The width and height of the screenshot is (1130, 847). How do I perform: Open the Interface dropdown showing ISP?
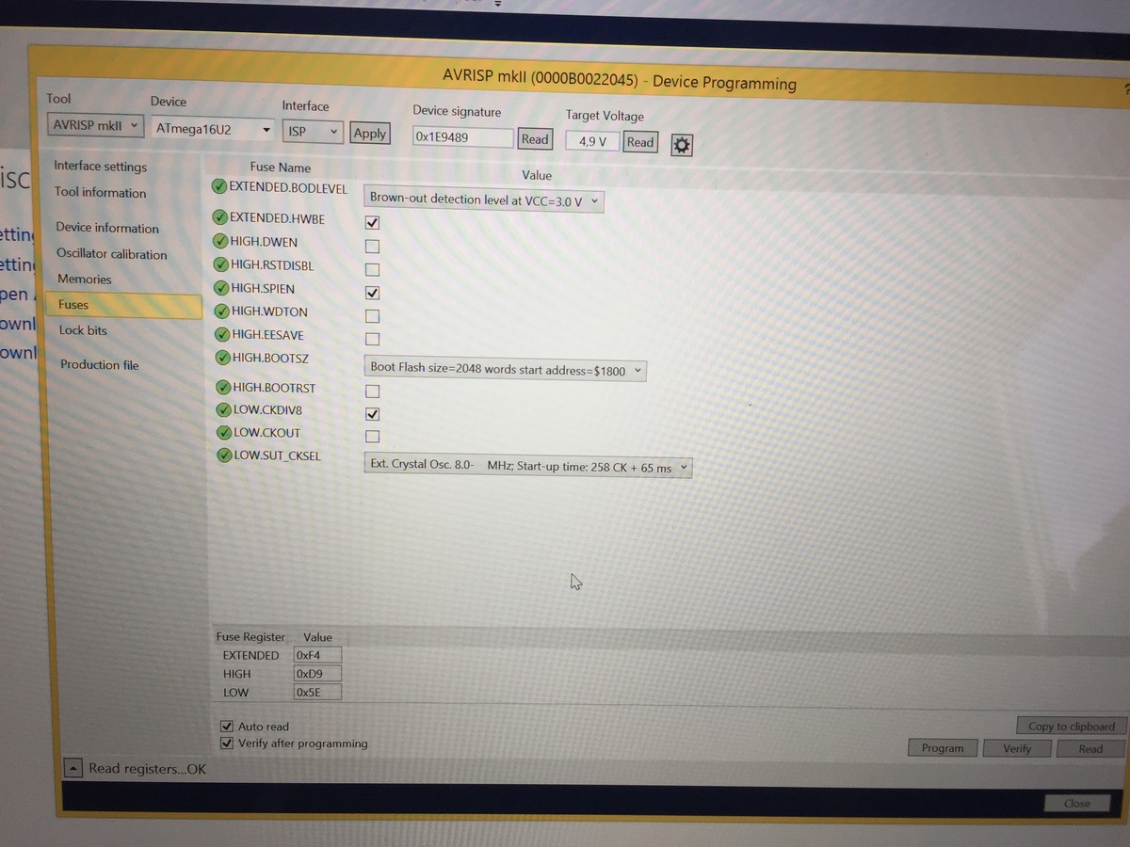[314, 132]
